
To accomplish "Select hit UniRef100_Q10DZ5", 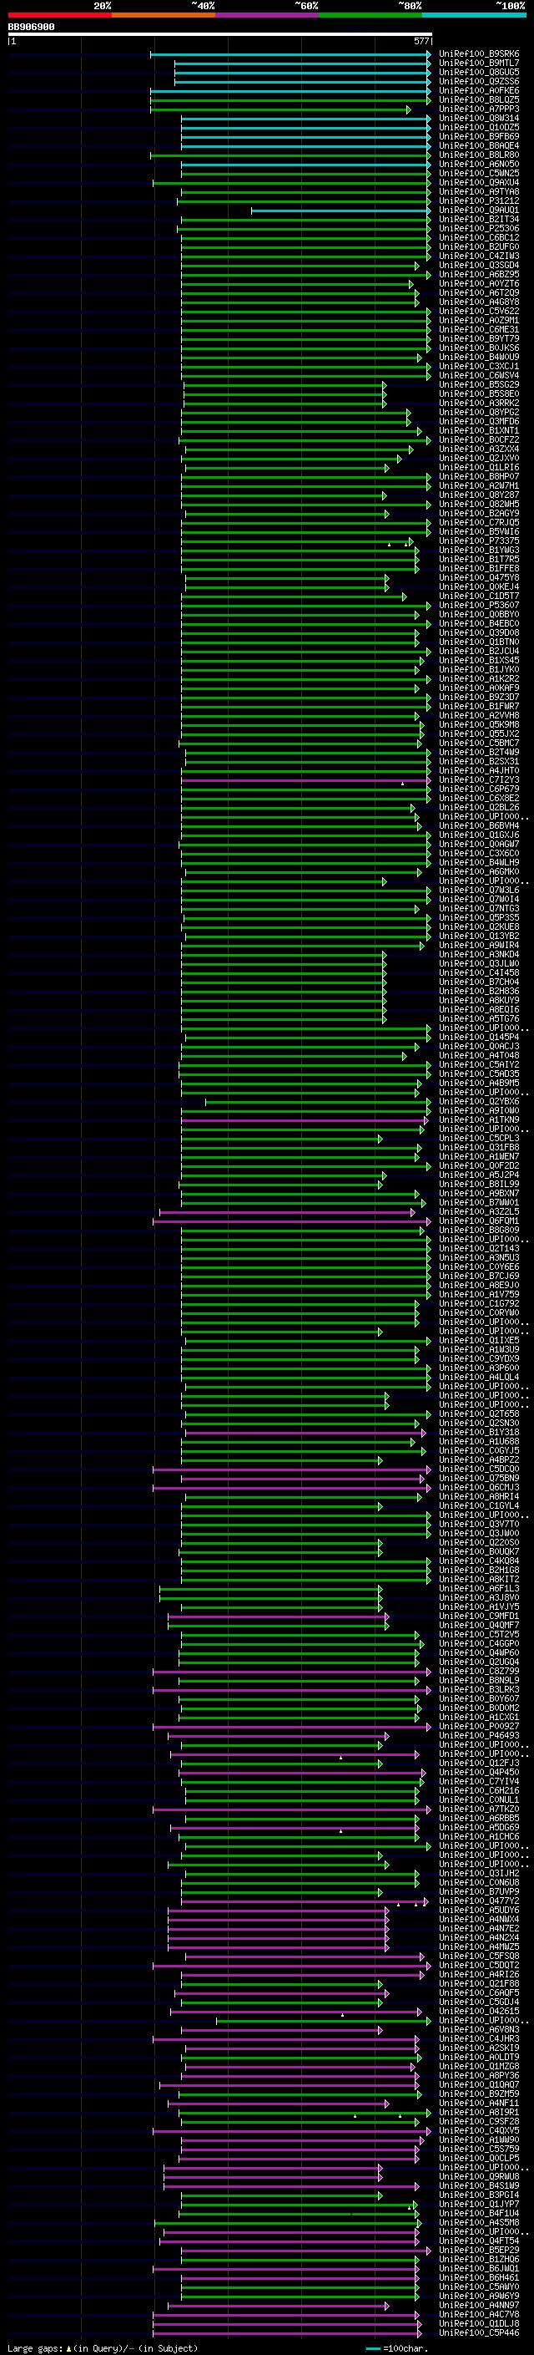I will click(x=478, y=127).
